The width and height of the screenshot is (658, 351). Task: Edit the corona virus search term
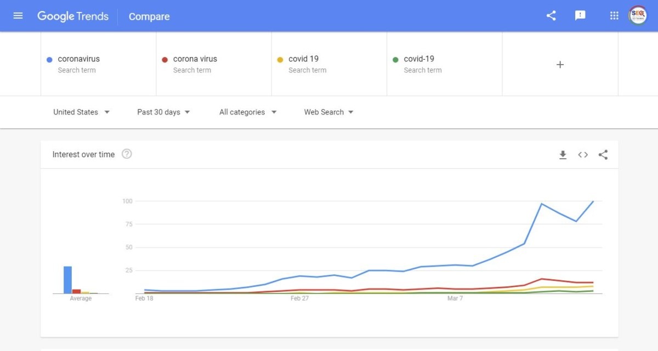[214, 64]
